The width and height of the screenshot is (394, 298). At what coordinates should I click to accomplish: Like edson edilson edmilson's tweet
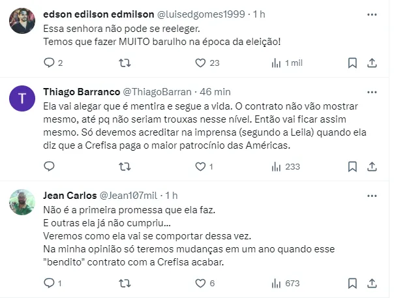(202, 63)
